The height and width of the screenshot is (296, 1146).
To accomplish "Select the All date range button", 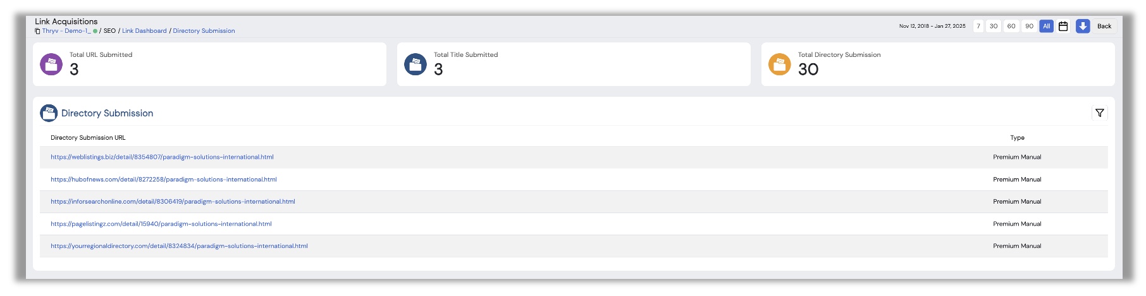I will click(1047, 26).
